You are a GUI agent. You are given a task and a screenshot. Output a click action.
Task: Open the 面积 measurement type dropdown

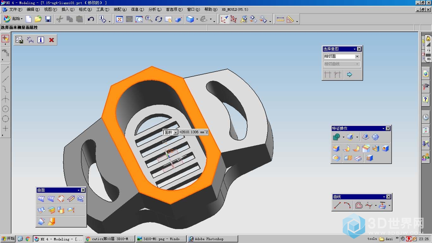pyautogui.click(x=176, y=132)
